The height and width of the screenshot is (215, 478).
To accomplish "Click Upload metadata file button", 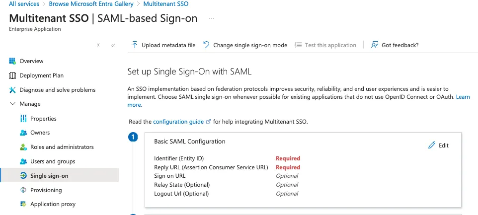I will coord(163,45).
